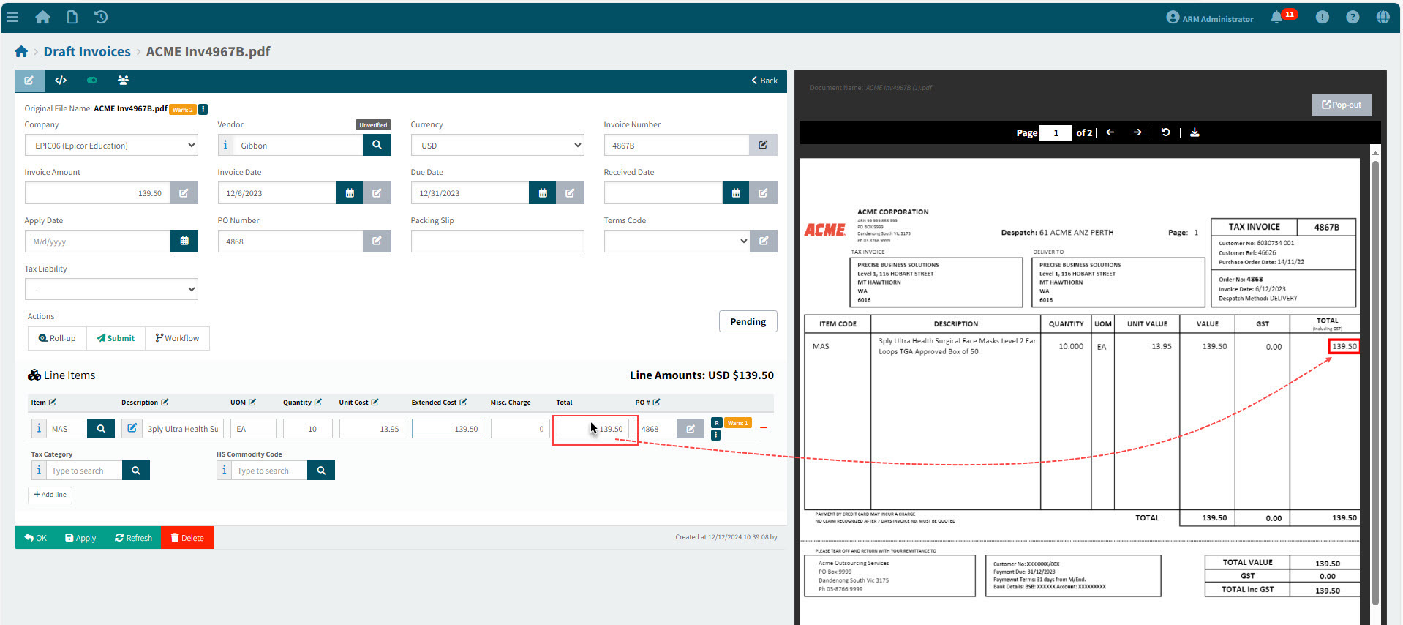Toggle the green switch tab
Image resolution: width=1403 pixels, height=625 pixels.
pyautogui.click(x=92, y=81)
